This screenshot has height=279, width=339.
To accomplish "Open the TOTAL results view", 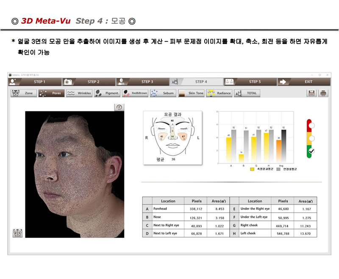I will [x=247, y=93].
